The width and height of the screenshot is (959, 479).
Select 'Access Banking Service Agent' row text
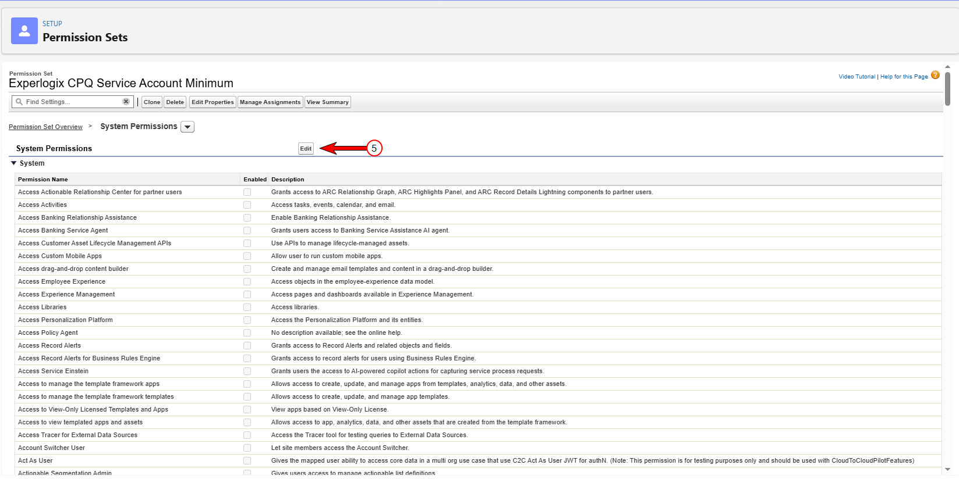click(x=63, y=231)
